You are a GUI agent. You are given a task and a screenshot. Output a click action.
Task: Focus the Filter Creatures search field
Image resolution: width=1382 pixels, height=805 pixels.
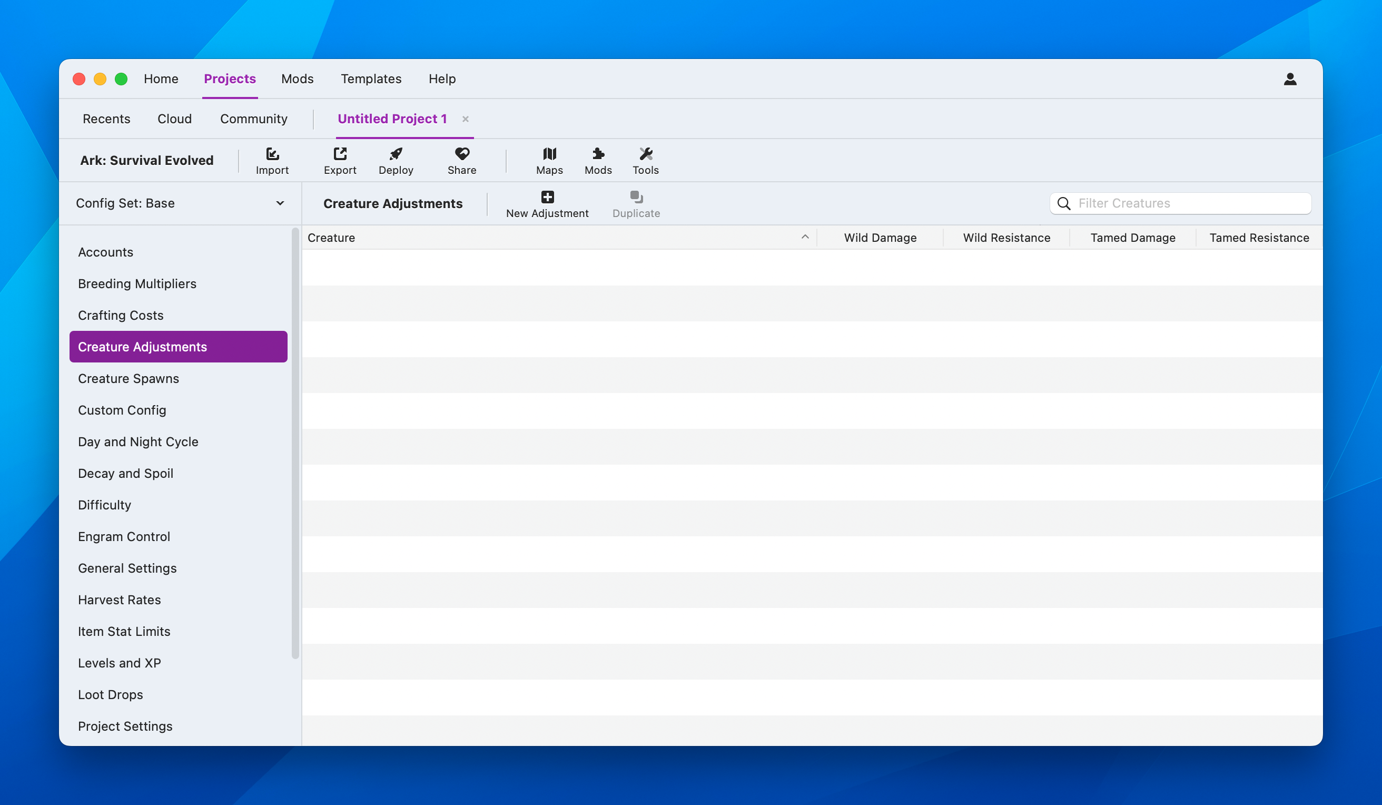pyautogui.click(x=1180, y=203)
